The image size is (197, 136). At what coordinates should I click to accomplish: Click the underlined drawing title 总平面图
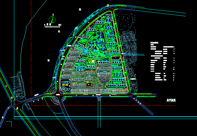click(171, 100)
